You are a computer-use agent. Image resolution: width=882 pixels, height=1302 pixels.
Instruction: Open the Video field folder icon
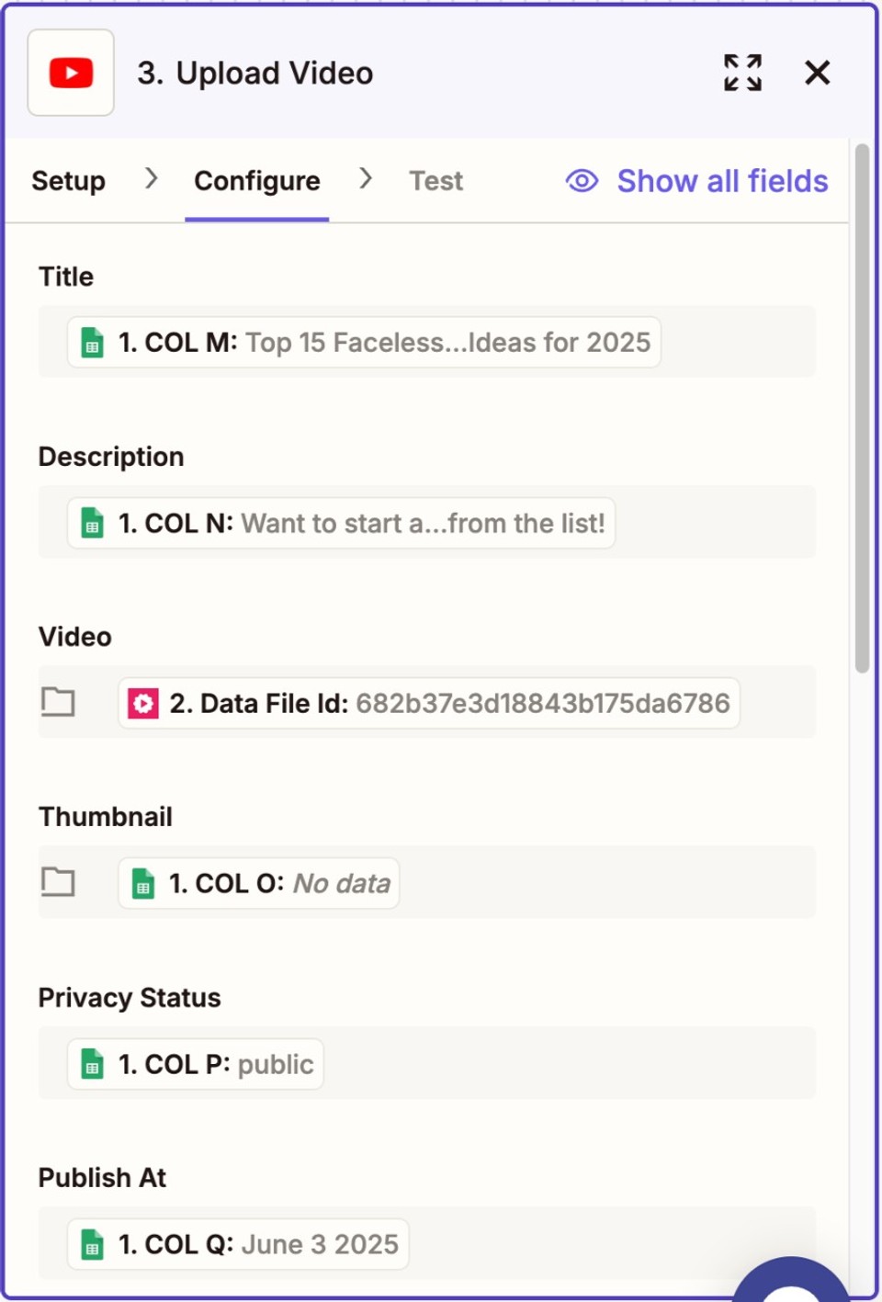click(x=58, y=702)
